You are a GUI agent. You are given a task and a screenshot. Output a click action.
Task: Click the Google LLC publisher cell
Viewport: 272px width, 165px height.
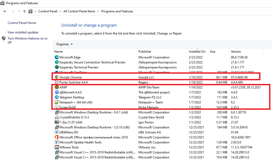[x=146, y=77]
